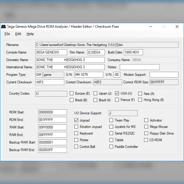The width and height of the screenshot is (184, 184).
Task: Enable the Paddle Controller checkbox
Action: (111, 146)
